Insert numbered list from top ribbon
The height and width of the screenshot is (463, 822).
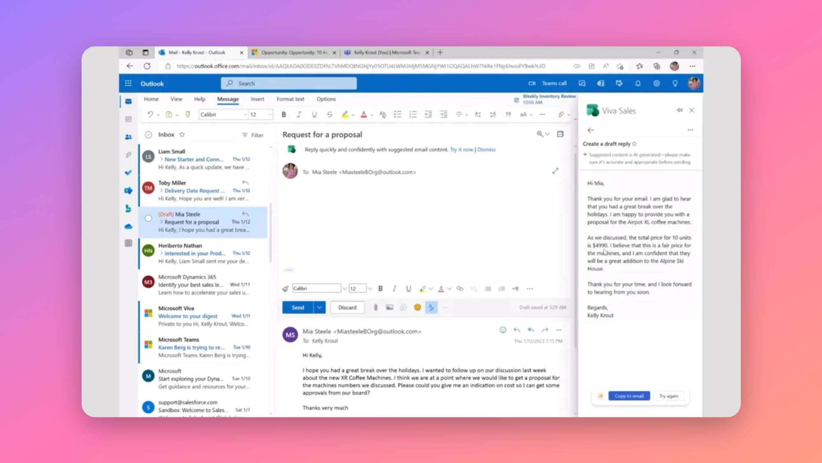(x=413, y=115)
